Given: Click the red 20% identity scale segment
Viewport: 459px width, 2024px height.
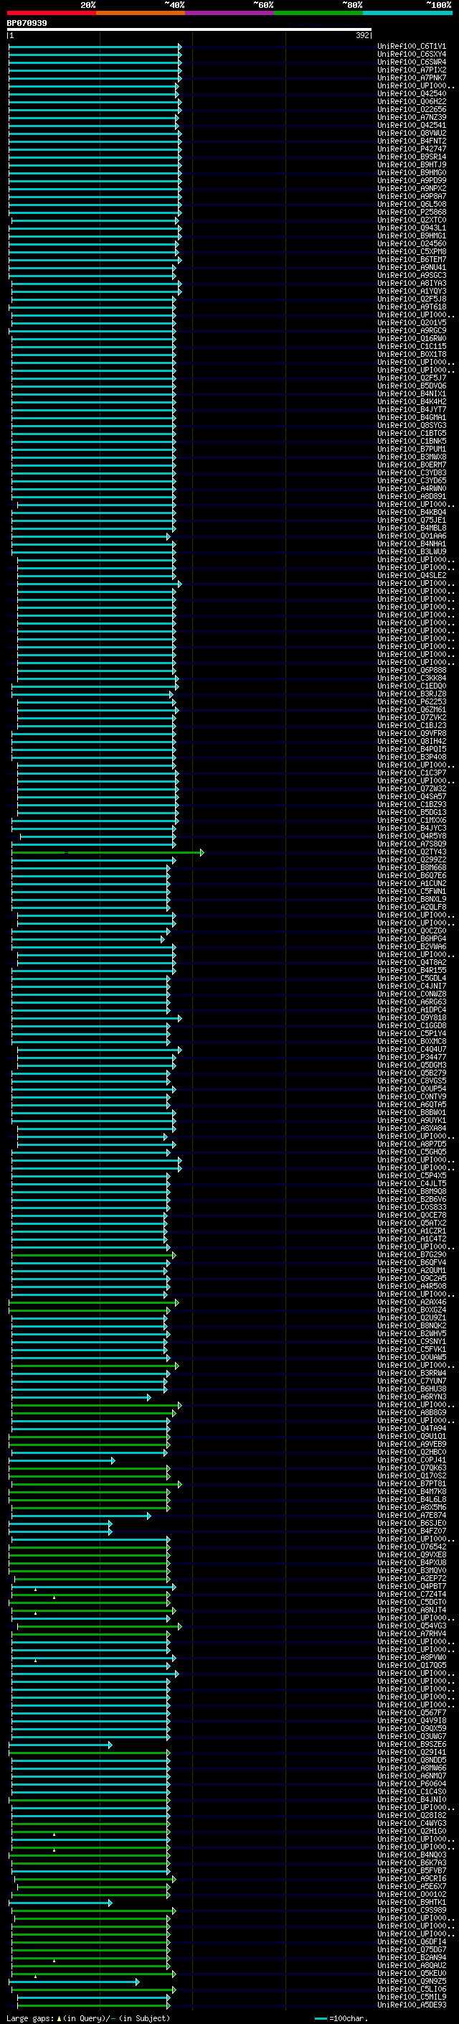Looking at the screenshot, I should tap(51, 13).
